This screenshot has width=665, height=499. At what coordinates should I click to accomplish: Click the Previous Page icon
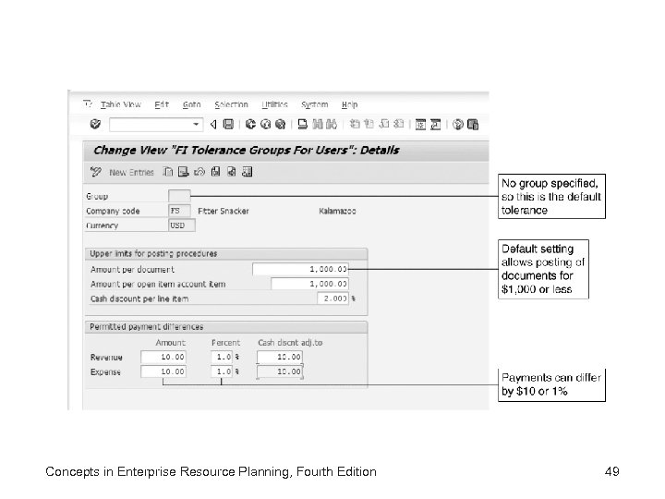[369, 124]
